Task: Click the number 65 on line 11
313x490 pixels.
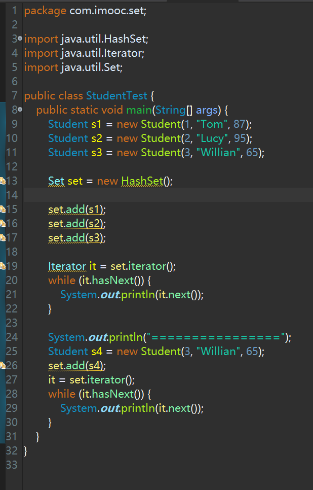Action: click(x=252, y=153)
